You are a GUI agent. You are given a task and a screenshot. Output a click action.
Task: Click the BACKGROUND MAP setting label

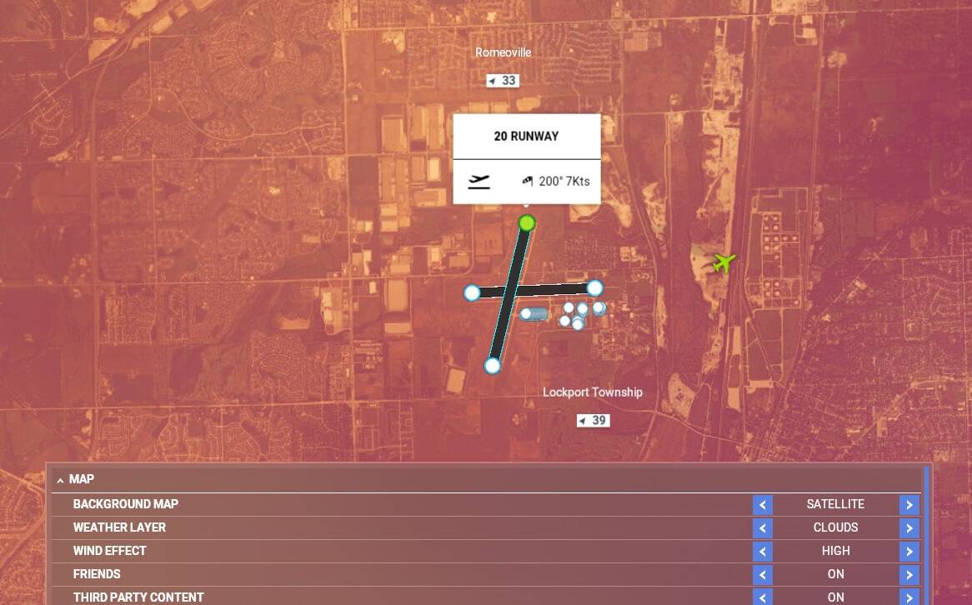coord(126,504)
